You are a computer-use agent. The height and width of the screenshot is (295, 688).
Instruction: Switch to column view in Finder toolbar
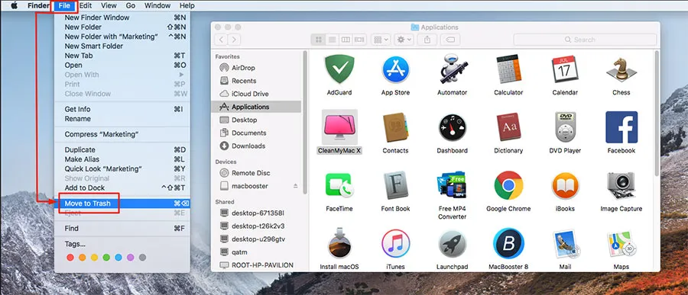[x=346, y=40]
